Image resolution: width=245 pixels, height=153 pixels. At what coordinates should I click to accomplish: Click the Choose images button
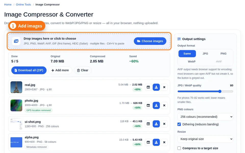coord(150,41)
